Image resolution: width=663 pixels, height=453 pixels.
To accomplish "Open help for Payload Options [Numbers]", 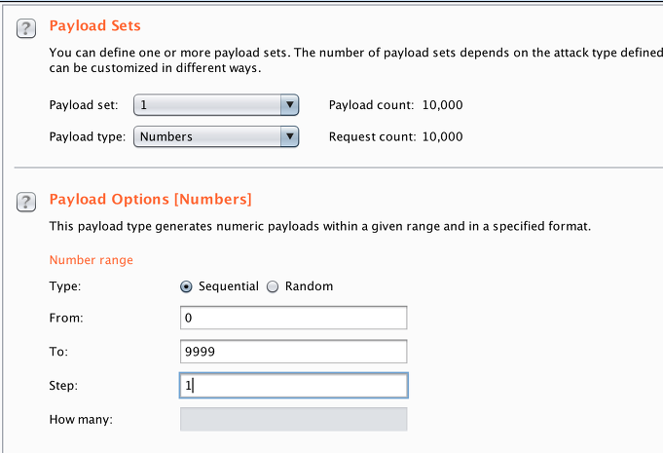I will click(26, 202).
